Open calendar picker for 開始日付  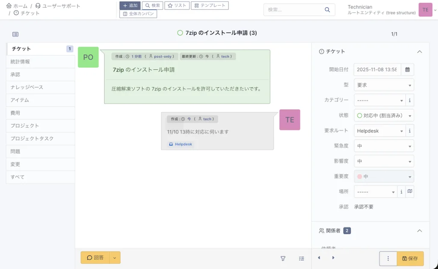pyautogui.click(x=407, y=70)
